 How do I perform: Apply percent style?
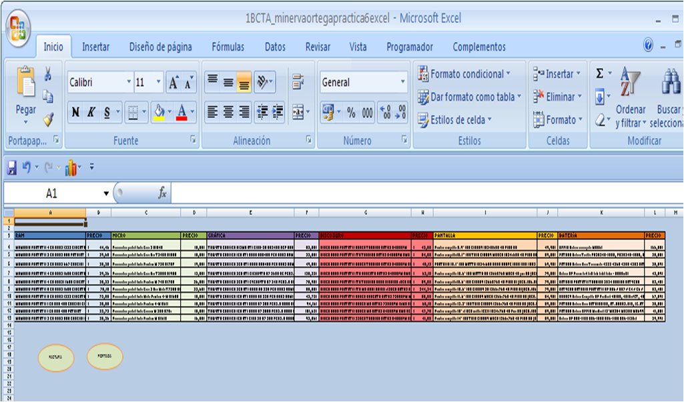351,113
